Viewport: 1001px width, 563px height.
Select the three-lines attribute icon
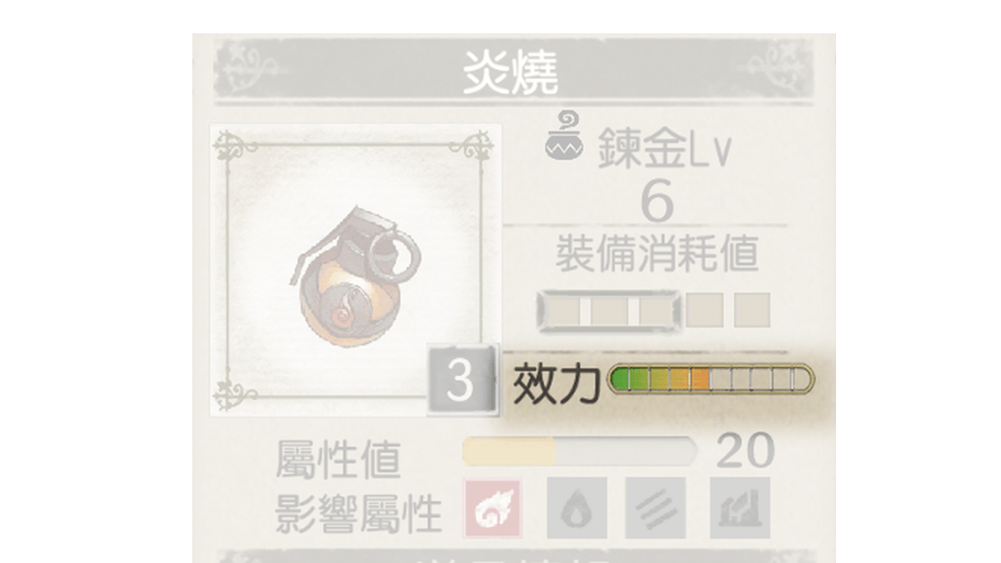click(656, 508)
